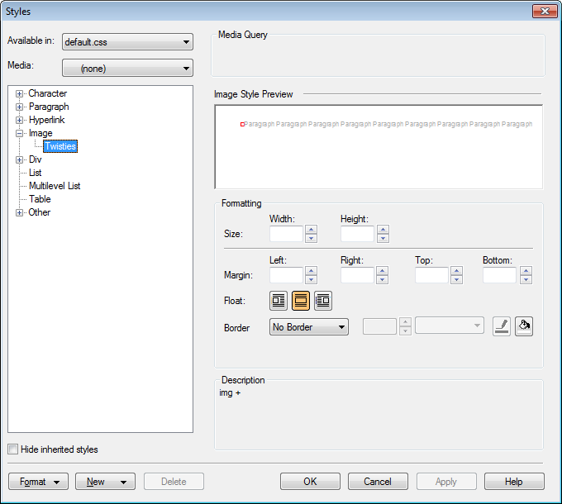Select the Multilevel List tree item
The image size is (562, 504).
coord(55,186)
